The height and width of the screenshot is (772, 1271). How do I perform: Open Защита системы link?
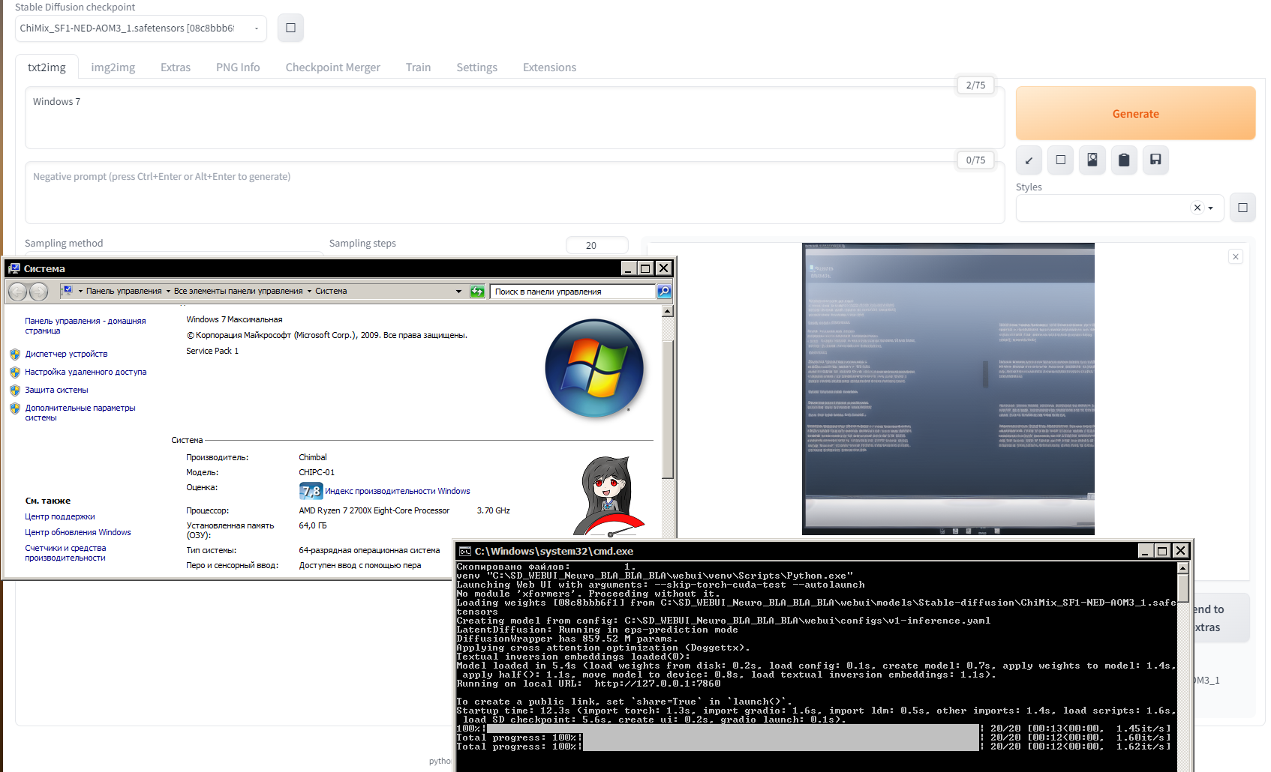click(x=56, y=390)
